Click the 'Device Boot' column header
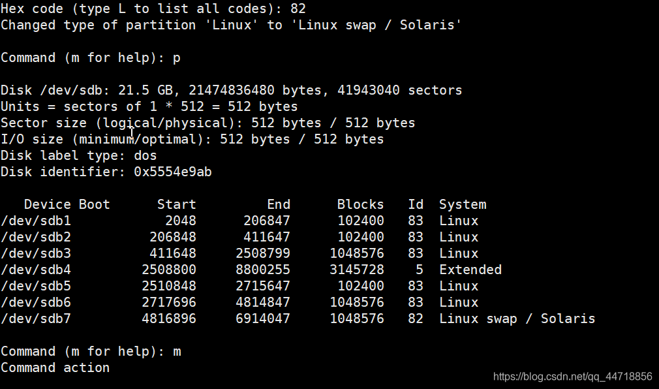The height and width of the screenshot is (389, 659). tap(67, 204)
